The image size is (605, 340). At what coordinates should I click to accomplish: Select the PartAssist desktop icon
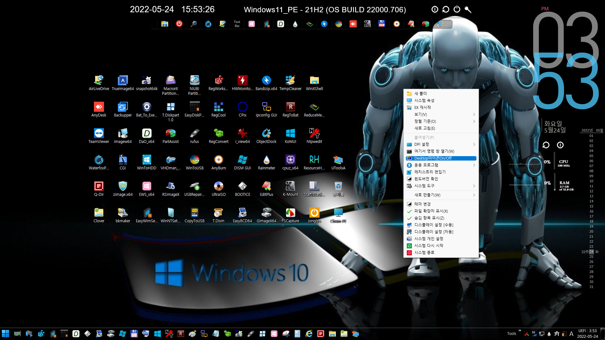[x=170, y=136]
